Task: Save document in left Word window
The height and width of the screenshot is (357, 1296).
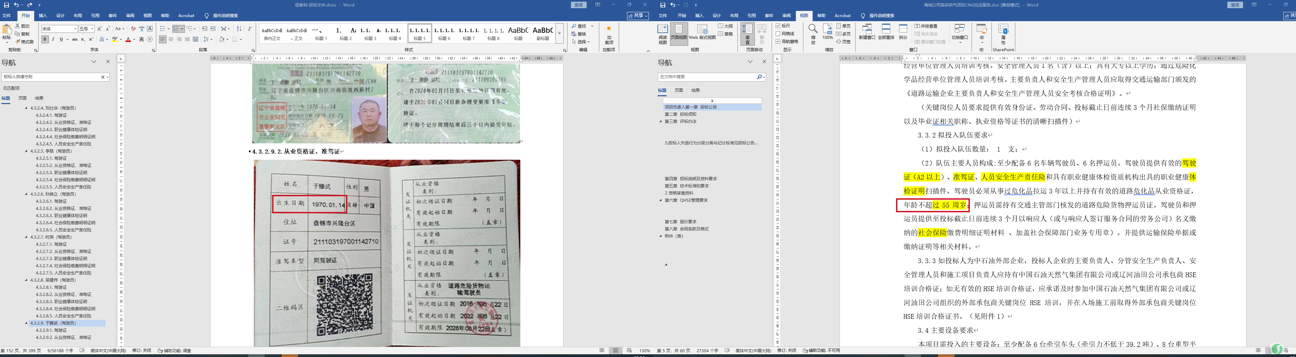Action: coord(6,5)
